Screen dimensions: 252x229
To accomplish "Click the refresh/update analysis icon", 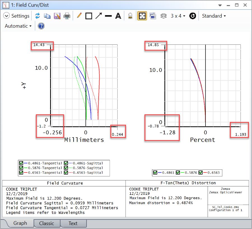I will [38, 16].
